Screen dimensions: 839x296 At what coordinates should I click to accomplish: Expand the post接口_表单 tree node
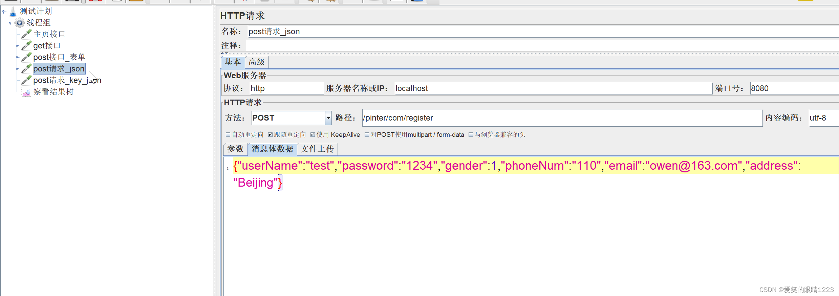coord(18,57)
